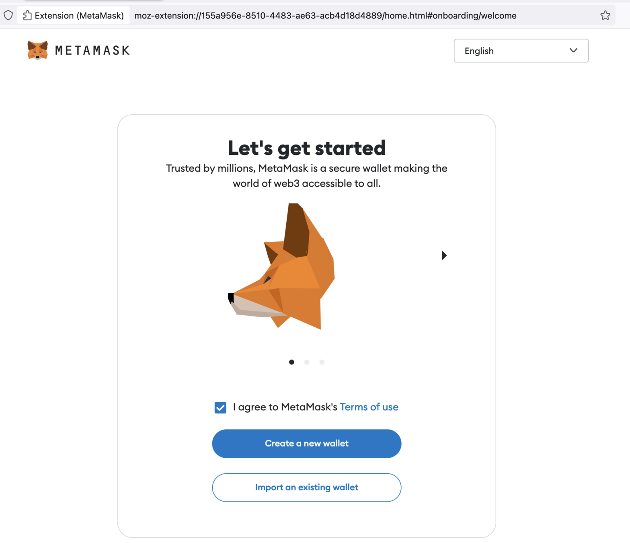
Task: Advance carousel with the right arrow
Action: point(444,255)
